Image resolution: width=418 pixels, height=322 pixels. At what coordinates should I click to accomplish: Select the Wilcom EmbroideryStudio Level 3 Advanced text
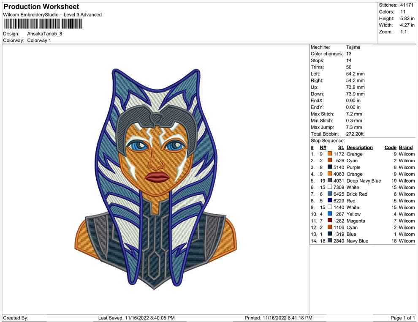[x=52, y=15]
